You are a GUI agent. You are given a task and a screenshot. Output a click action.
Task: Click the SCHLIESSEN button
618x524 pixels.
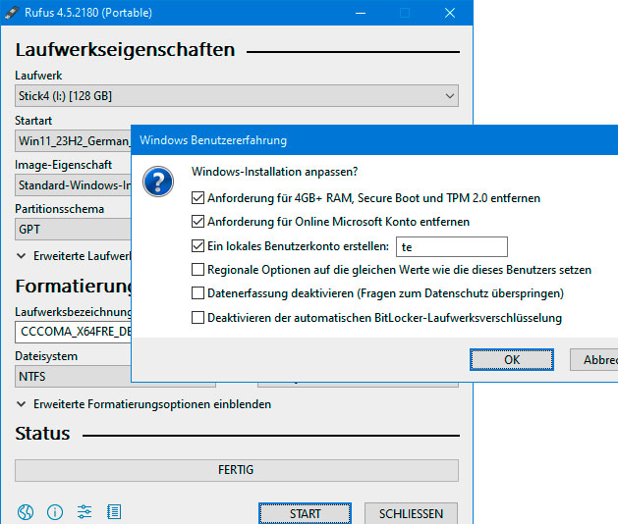[411, 513]
